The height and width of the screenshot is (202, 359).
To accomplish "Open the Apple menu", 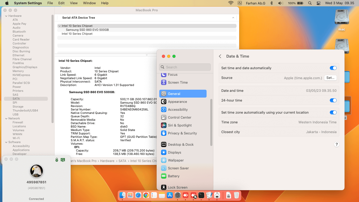I will tap(7, 3).
